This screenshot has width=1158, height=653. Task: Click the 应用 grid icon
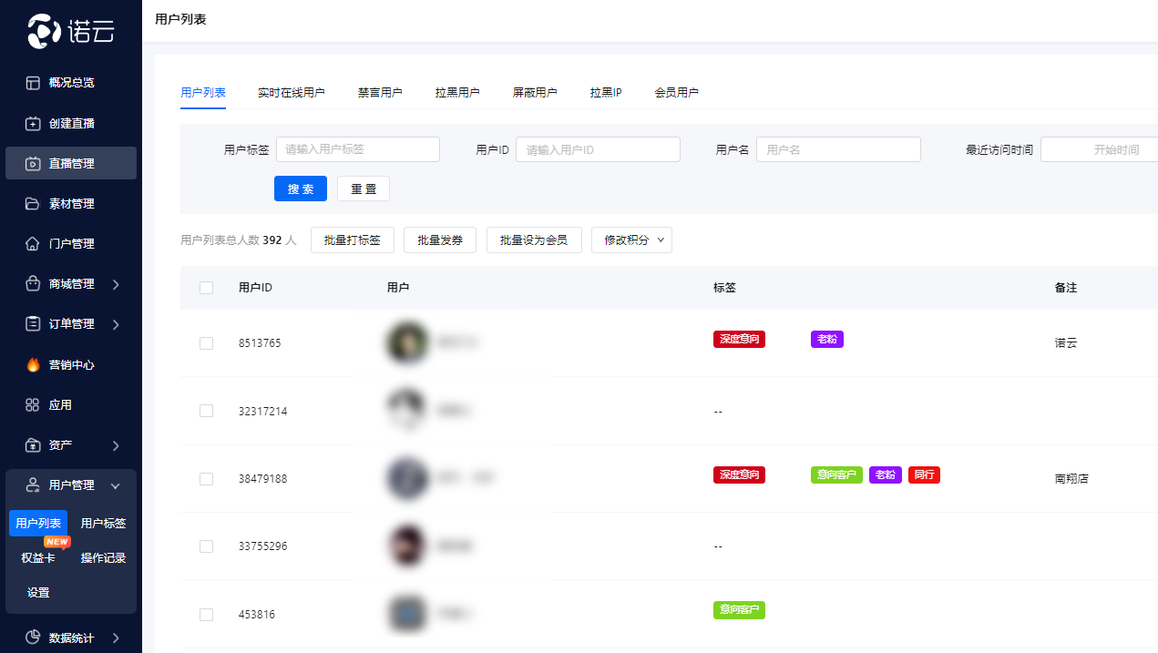pos(33,405)
